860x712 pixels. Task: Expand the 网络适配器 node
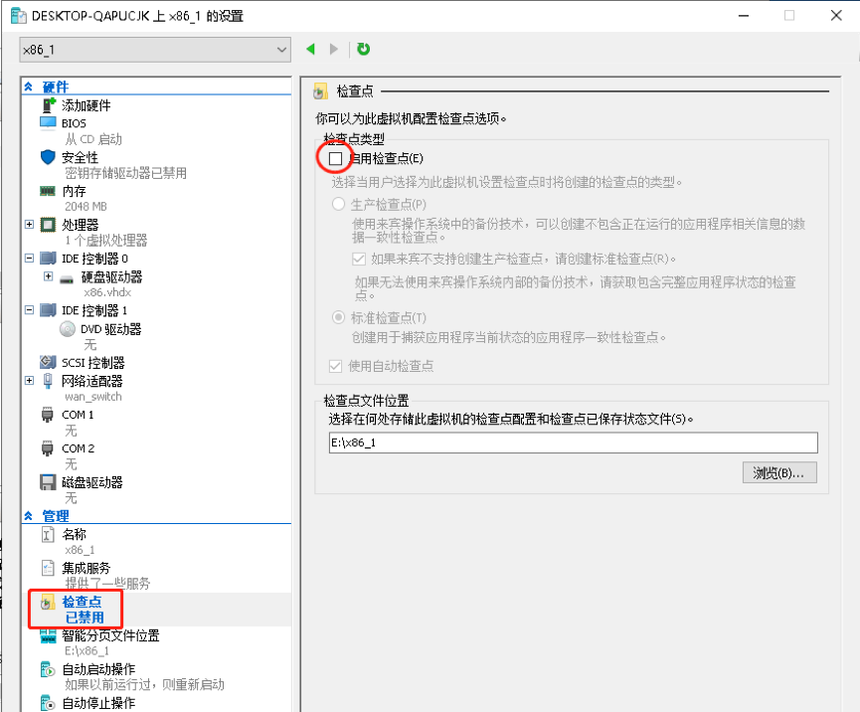29,380
